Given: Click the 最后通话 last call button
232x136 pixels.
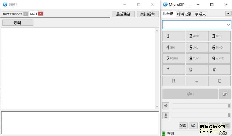Looking at the screenshot, I should pyautogui.click(x=123, y=14).
